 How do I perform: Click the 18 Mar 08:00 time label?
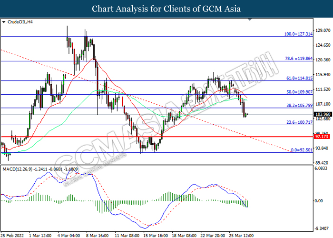(184, 236)
